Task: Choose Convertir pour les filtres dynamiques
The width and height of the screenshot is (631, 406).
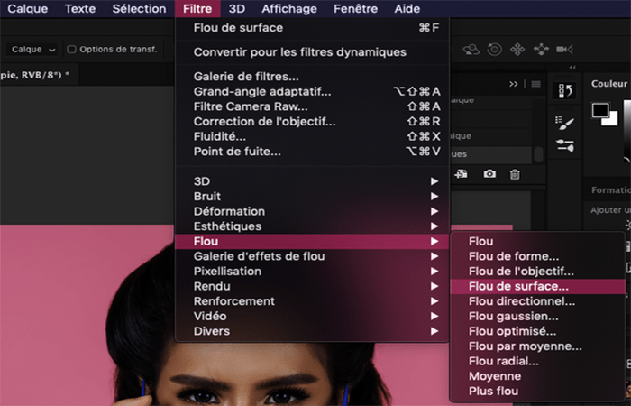Action: pyautogui.click(x=312, y=52)
